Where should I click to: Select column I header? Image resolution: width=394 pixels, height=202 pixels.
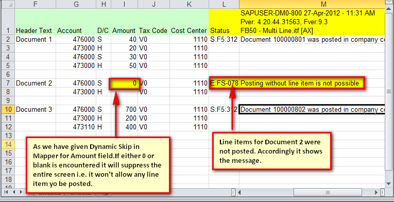124,4
